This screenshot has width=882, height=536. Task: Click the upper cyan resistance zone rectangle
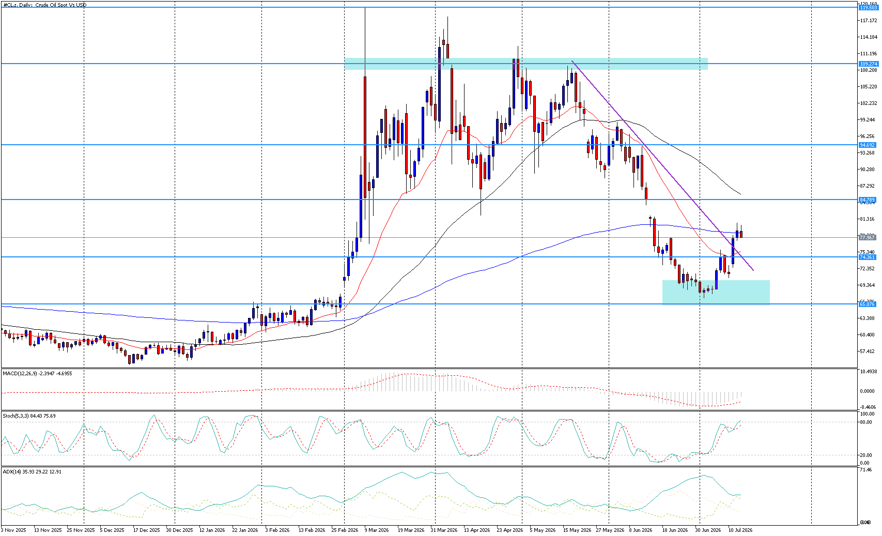526,64
